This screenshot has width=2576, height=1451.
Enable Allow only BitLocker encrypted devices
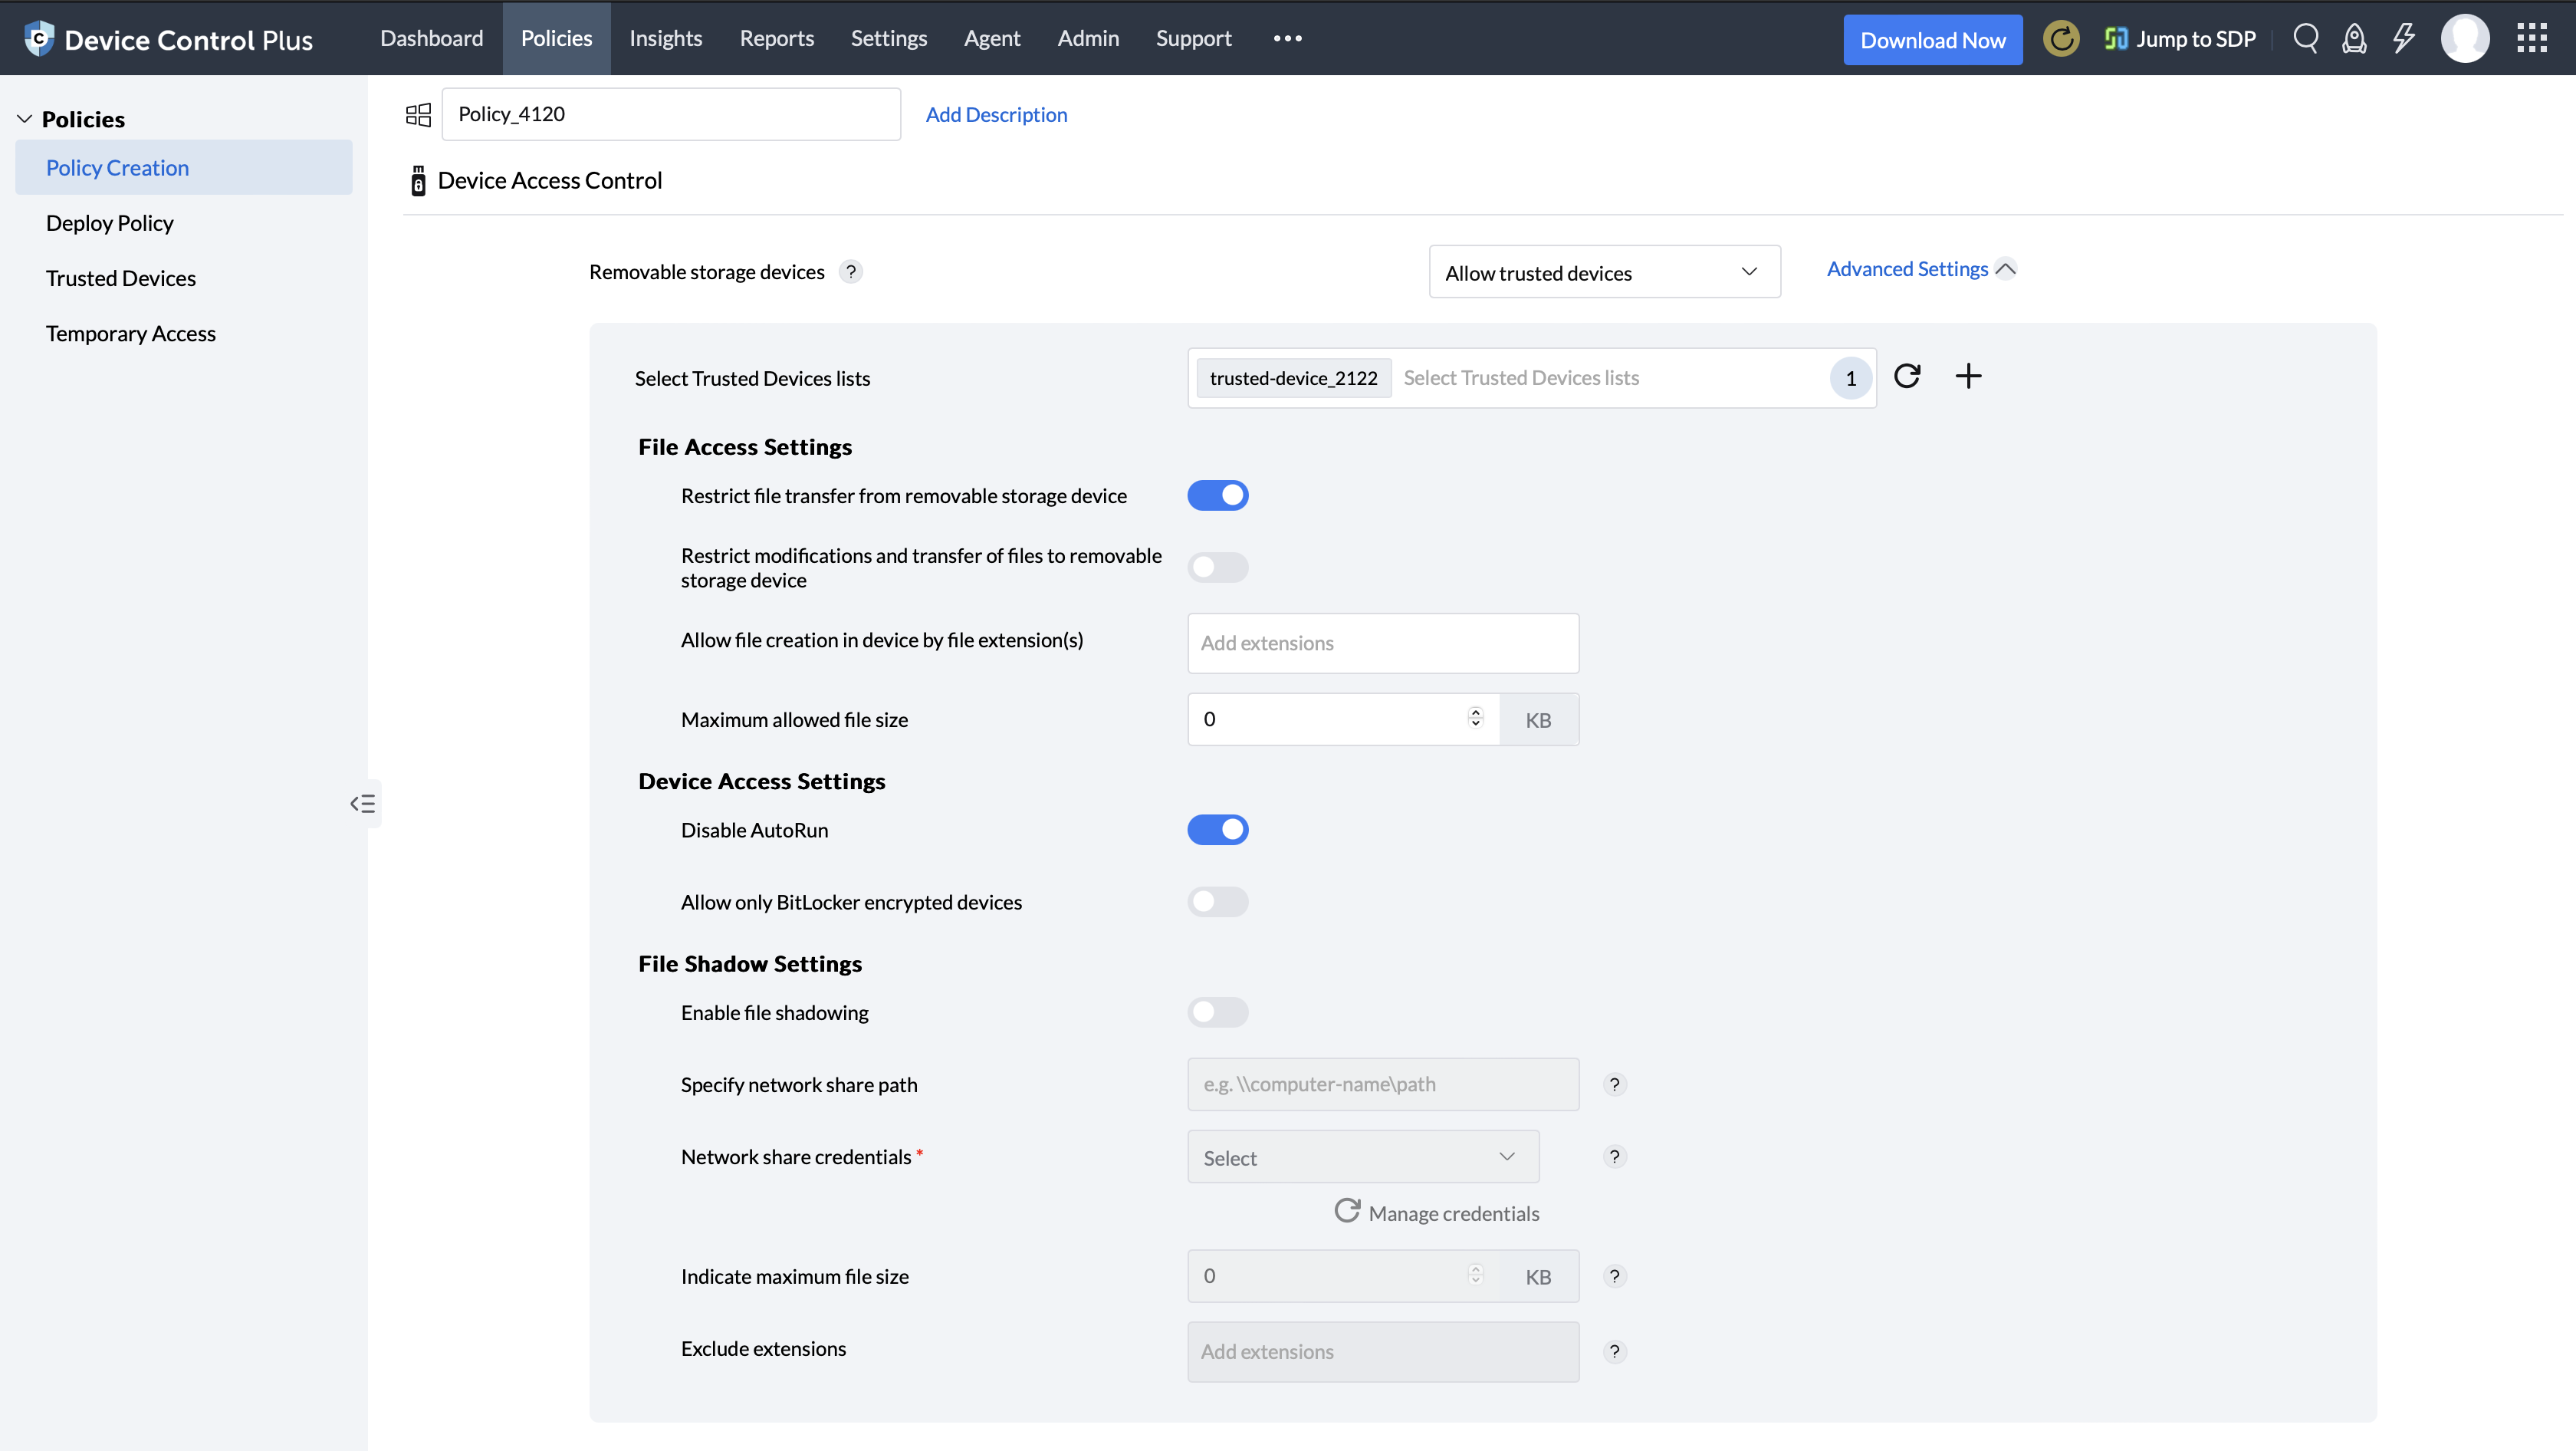pyautogui.click(x=1217, y=901)
